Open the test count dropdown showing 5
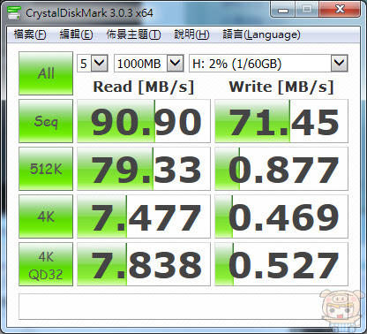 coord(93,63)
